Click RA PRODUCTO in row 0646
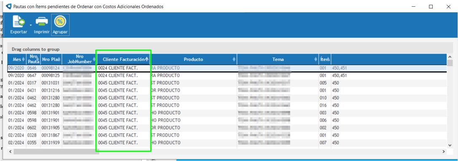This screenshot has width=458, height=161. (165, 68)
